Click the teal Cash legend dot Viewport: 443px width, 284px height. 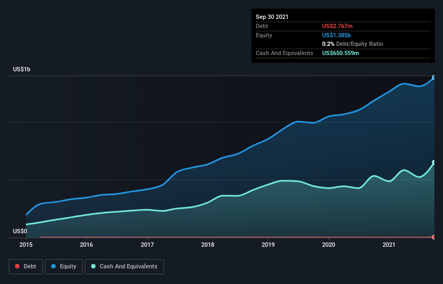tap(93, 266)
